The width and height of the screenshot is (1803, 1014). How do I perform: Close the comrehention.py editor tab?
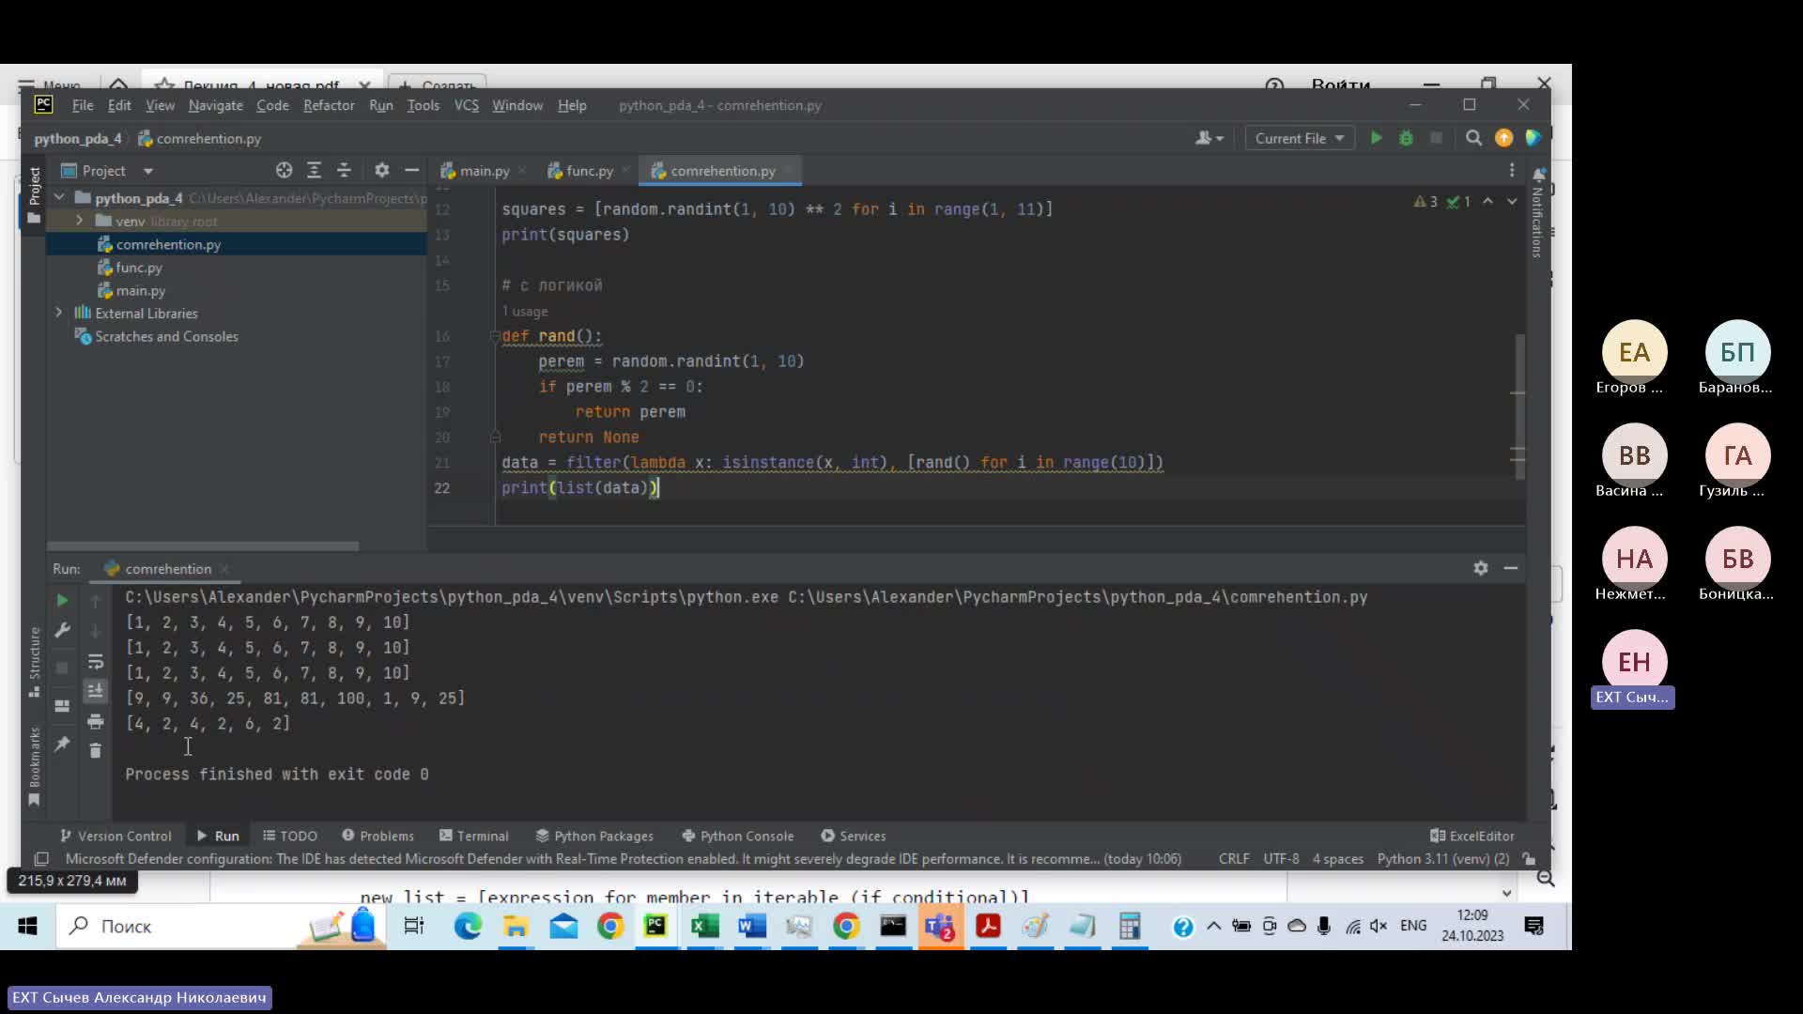click(789, 171)
